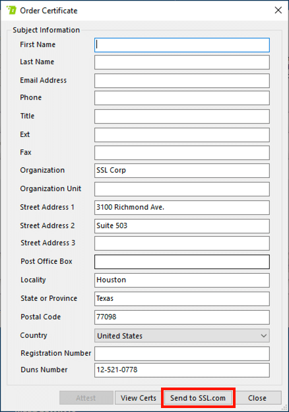Click the Duns Number field
Viewport: 289px width, 412px height.
click(181, 370)
